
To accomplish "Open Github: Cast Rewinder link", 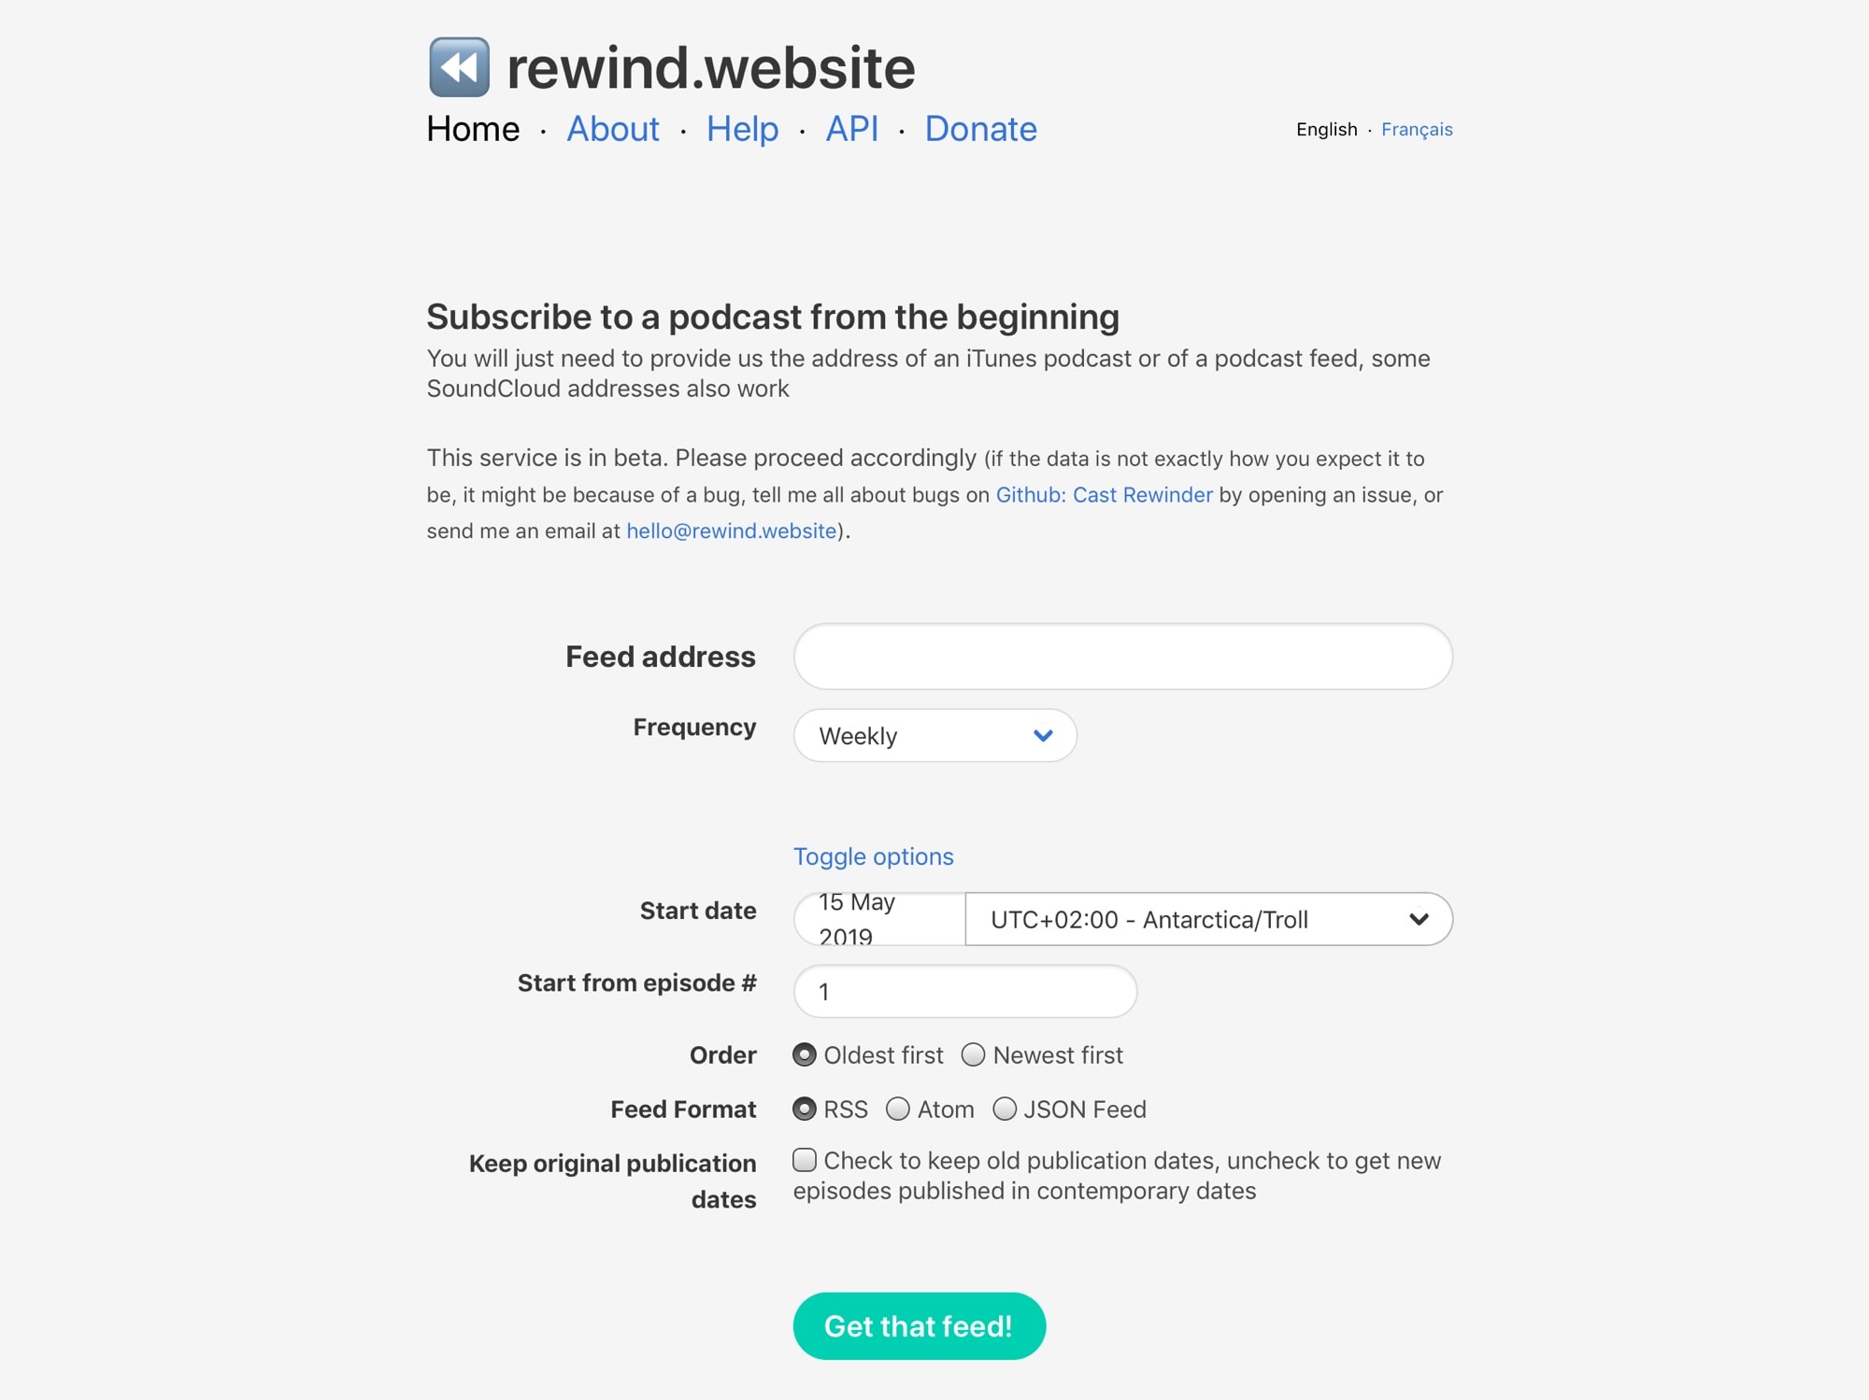I will [x=1104, y=495].
